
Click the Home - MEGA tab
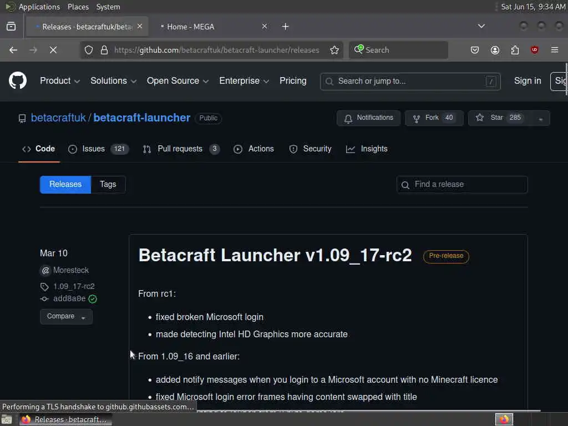point(212,27)
